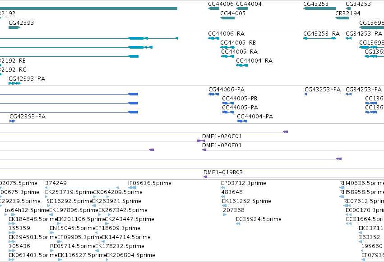Select EST EP18609.3prime

[118, 229]
